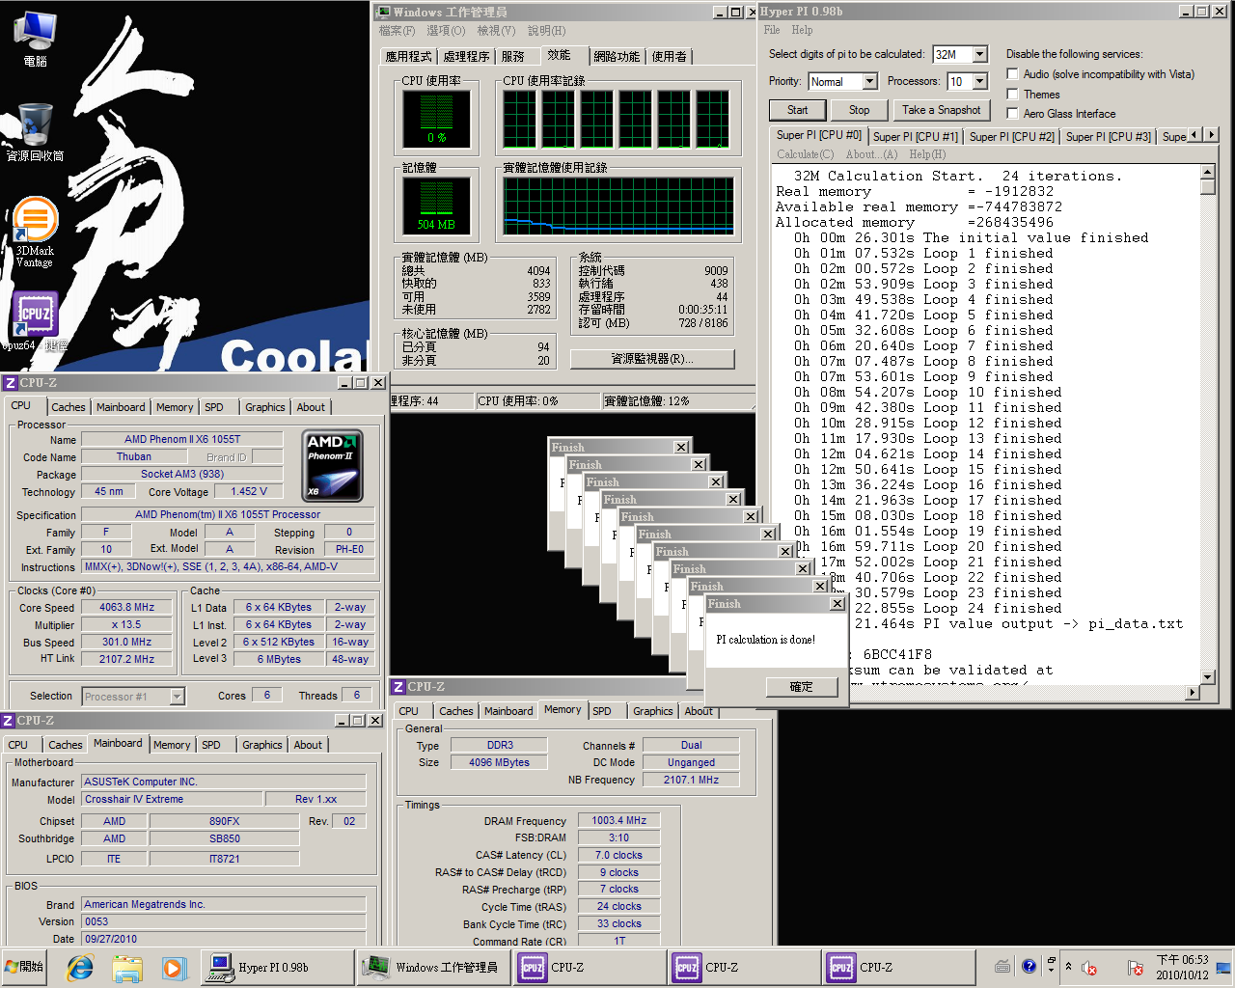Open the 檢視(V) menu in Task Manager
This screenshot has height=988, width=1235.
(496, 31)
